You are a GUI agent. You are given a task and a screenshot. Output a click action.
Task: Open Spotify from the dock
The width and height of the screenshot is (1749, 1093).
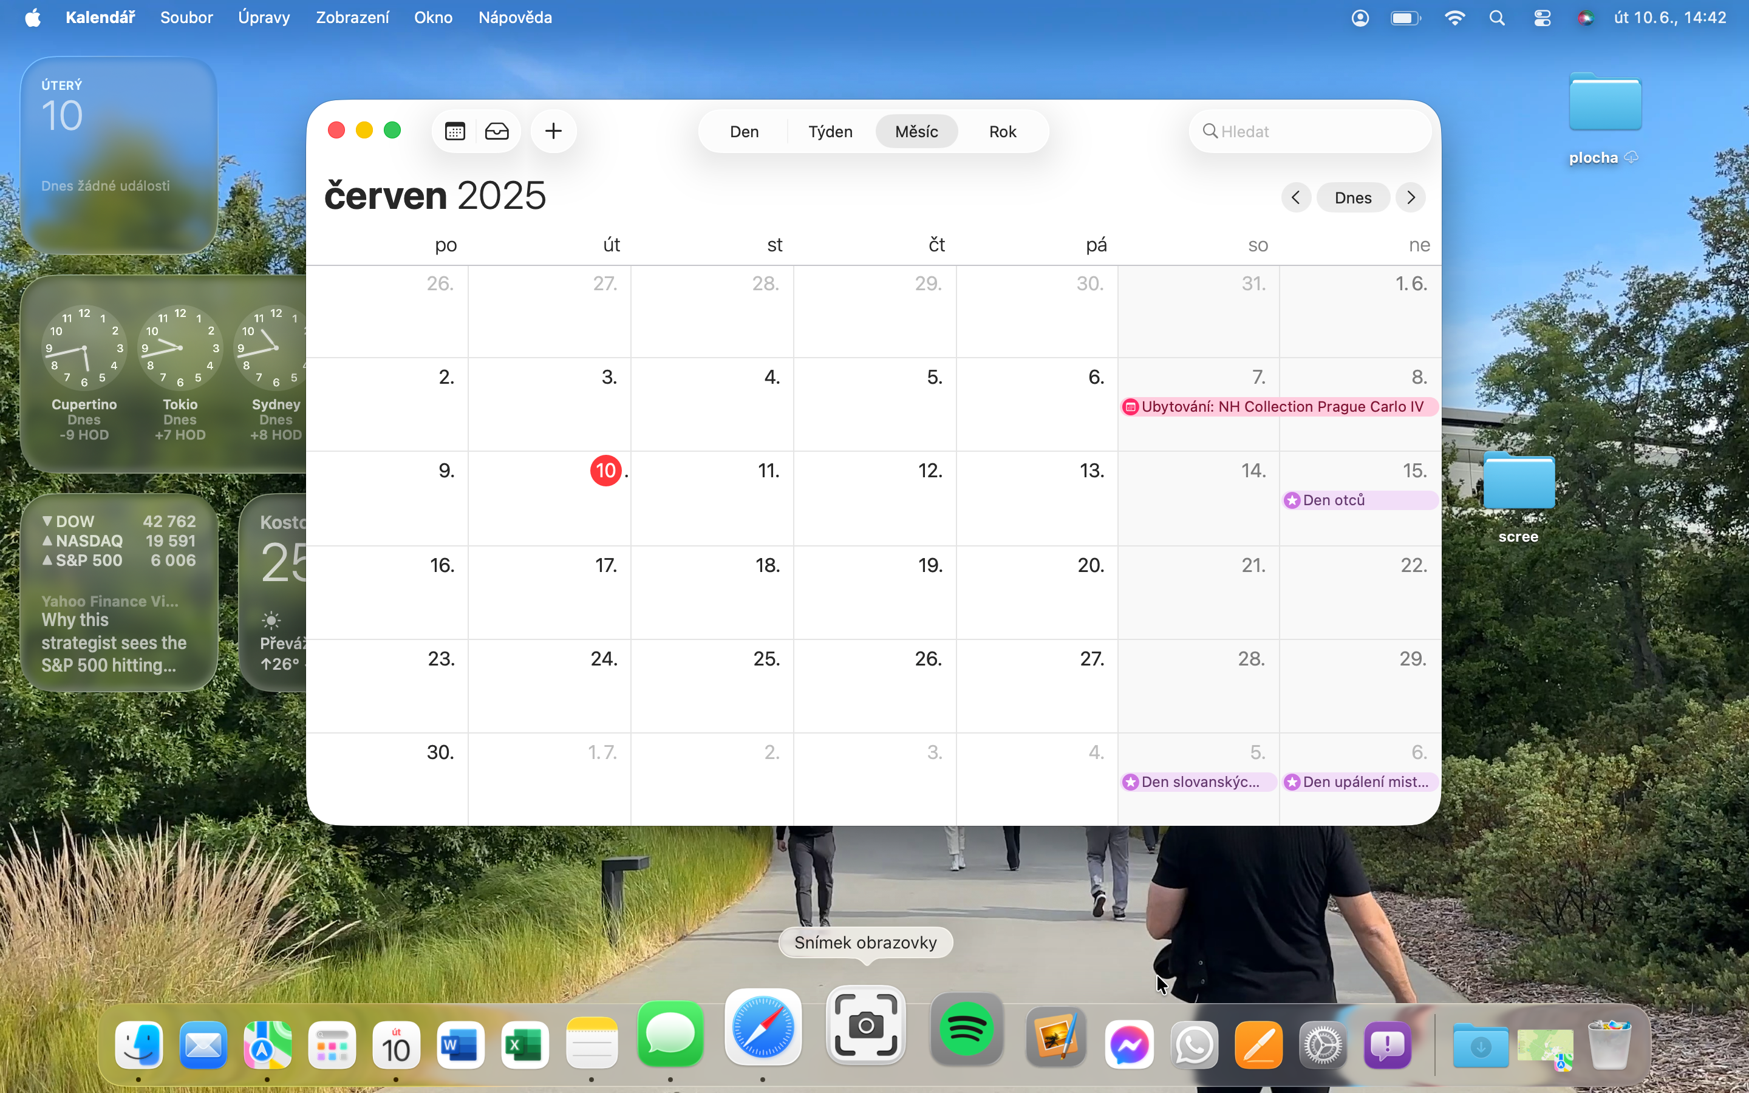coord(966,1029)
